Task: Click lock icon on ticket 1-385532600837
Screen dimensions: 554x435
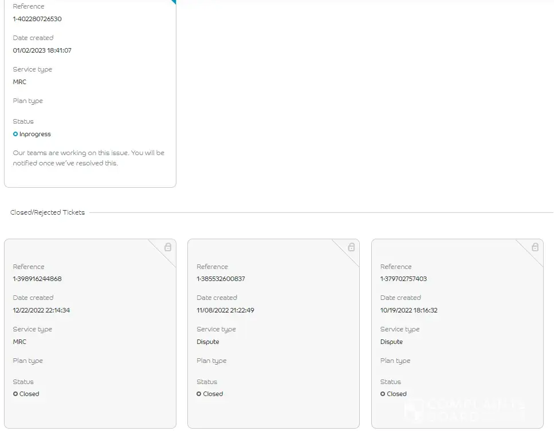Action: tap(351, 247)
